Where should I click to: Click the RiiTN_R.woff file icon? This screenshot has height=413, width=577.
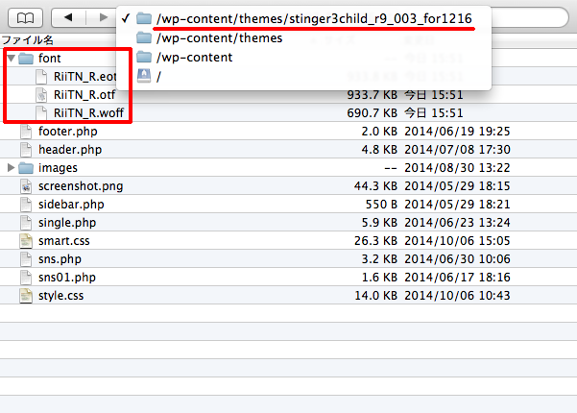point(41,113)
